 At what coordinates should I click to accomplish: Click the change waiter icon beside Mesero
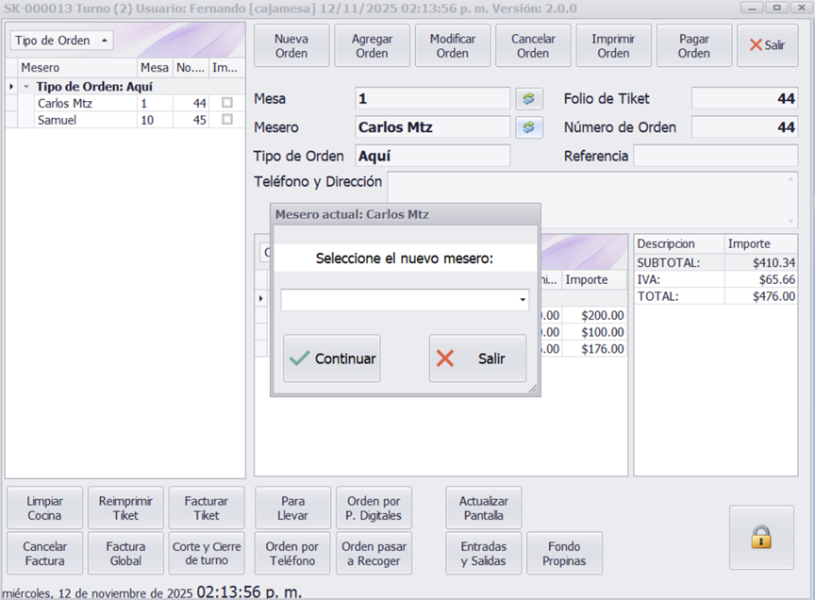click(x=528, y=127)
